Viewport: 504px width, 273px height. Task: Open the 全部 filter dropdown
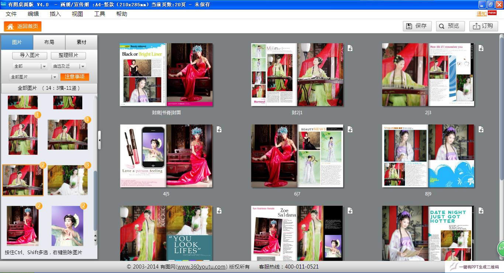point(30,66)
